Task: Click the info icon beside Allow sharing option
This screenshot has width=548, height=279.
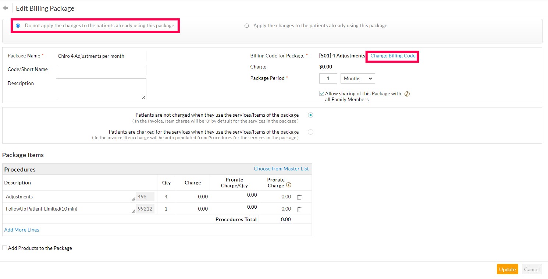Action: pos(407,93)
